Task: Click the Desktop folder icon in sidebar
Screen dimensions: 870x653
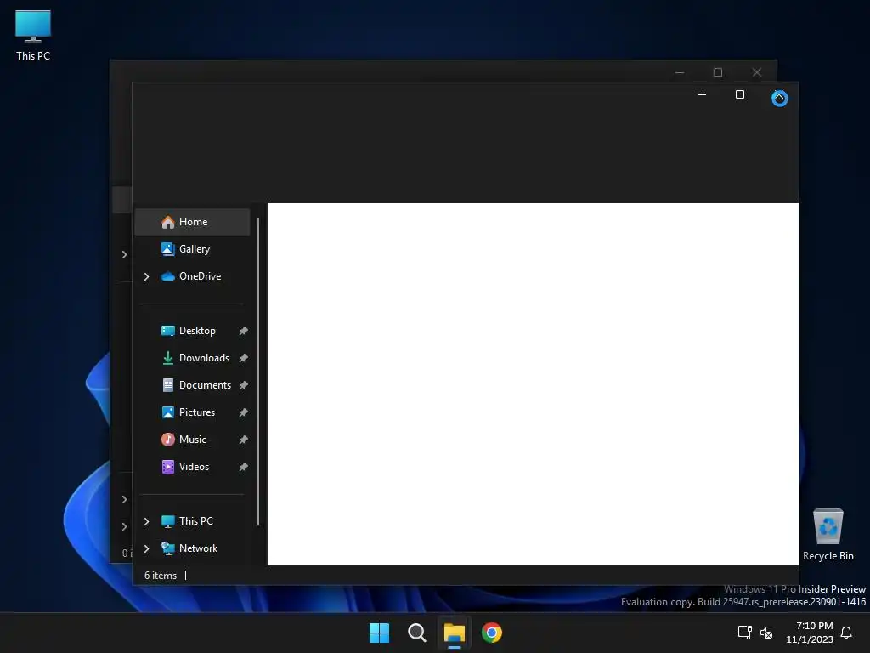Action: tap(167, 331)
